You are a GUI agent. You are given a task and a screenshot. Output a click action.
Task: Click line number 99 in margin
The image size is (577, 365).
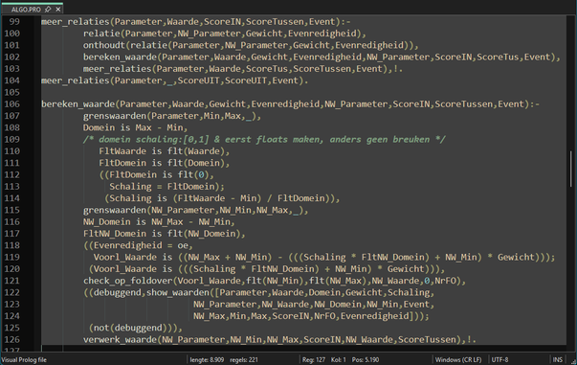pos(14,21)
